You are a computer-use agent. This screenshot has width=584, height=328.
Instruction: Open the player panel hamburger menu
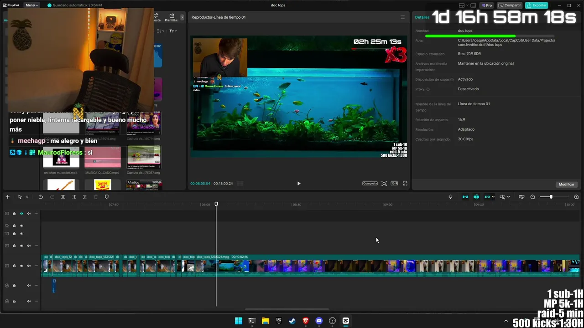pos(402,17)
